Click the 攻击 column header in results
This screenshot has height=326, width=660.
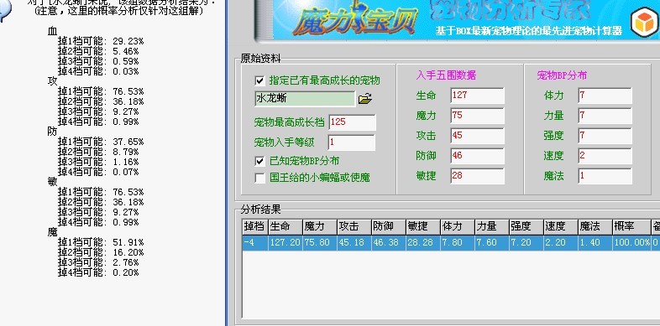pyautogui.click(x=354, y=227)
